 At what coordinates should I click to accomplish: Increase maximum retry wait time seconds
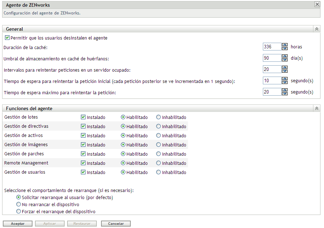[x=285, y=90]
